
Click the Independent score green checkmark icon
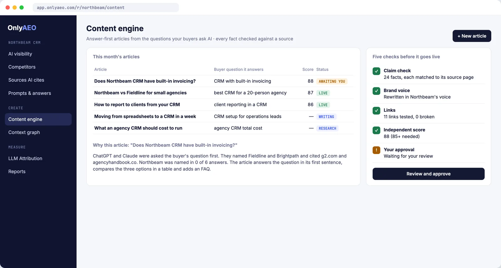pyautogui.click(x=376, y=130)
